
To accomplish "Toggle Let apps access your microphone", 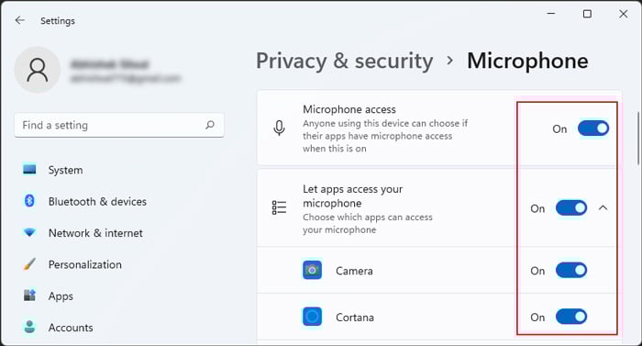I will point(571,207).
